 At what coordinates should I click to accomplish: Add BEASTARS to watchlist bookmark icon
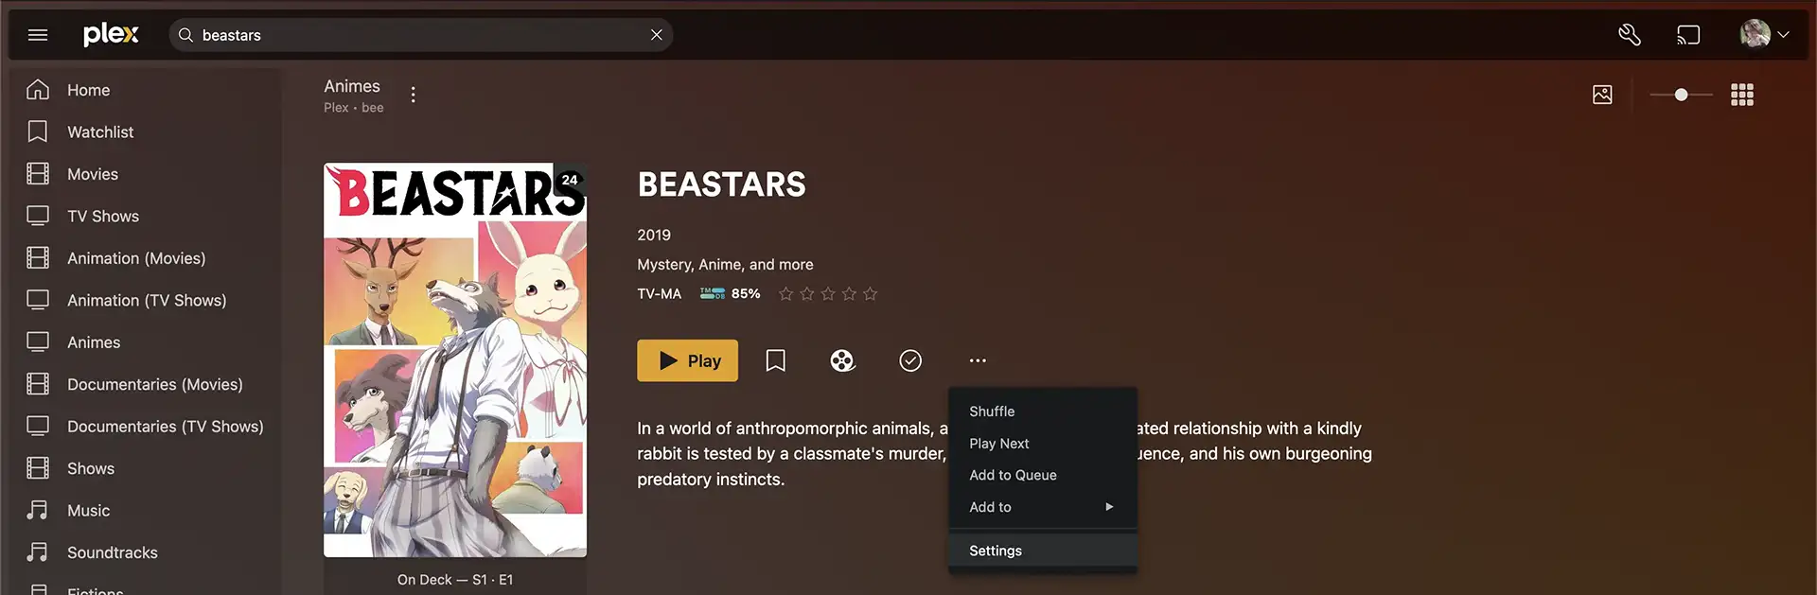[x=775, y=360]
